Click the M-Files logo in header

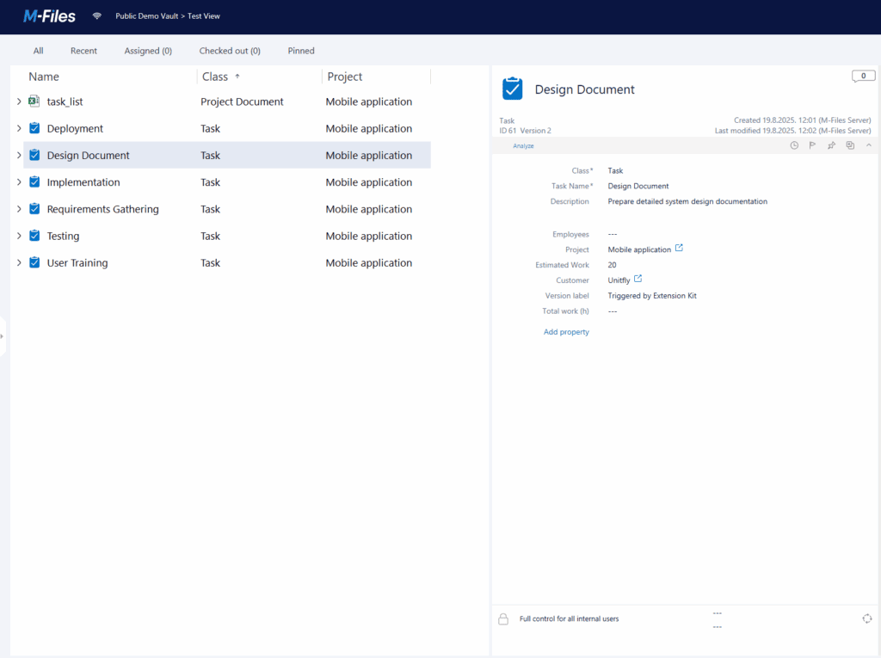coord(49,15)
